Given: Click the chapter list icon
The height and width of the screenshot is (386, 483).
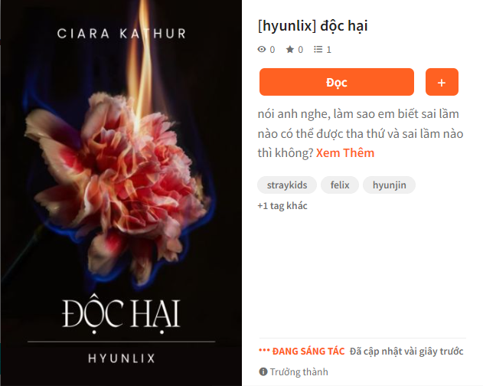Looking at the screenshot, I should pos(318,49).
